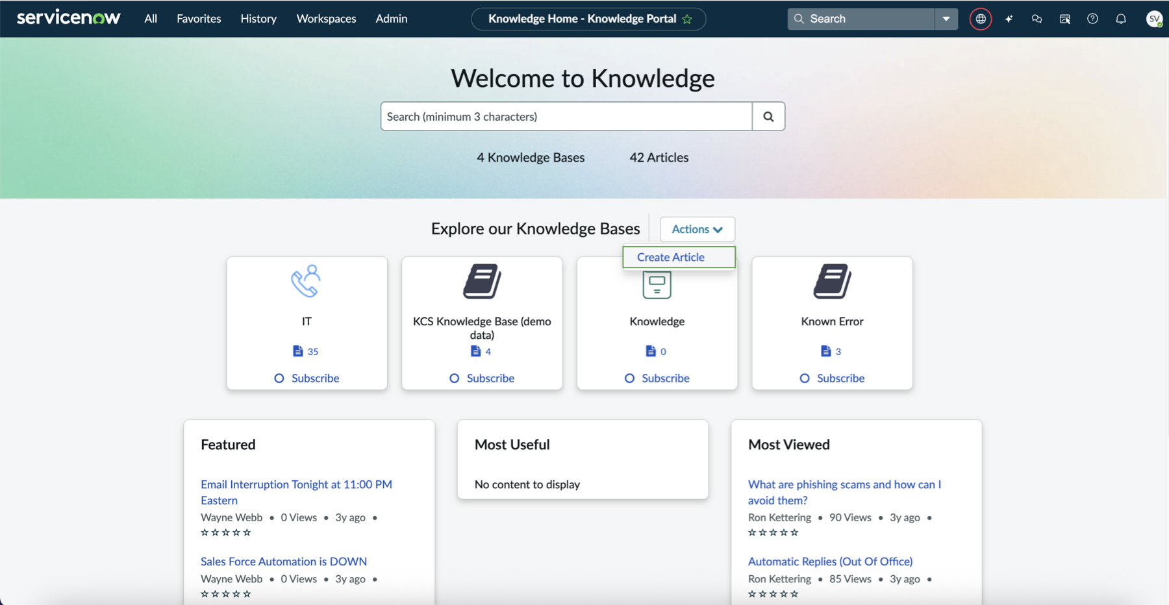Click the Knowledge Home - Knowledge Portal pill
This screenshot has width=1169, height=605.
(588, 19)
